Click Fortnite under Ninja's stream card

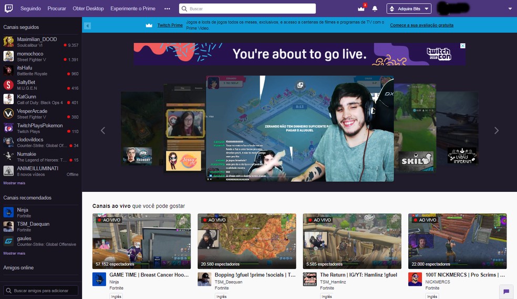[x=116, y=288]
